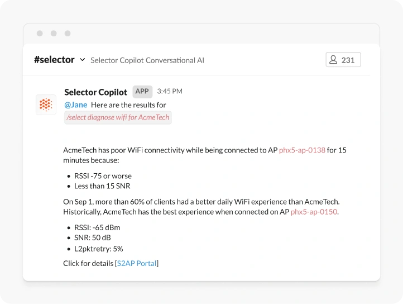The width and height of the screenshot is (403, 304).
Task: Click the Selector Copilot Conversational AI description
Action: [x=147, y=60]
